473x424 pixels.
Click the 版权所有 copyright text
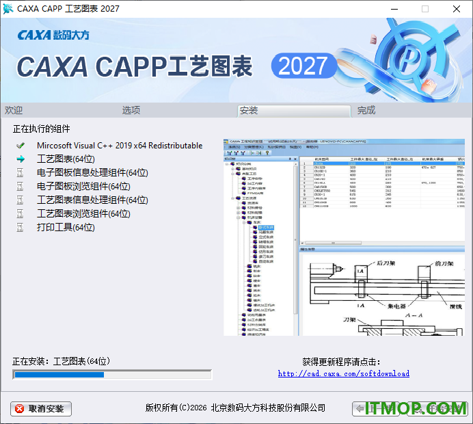[235, 408]
